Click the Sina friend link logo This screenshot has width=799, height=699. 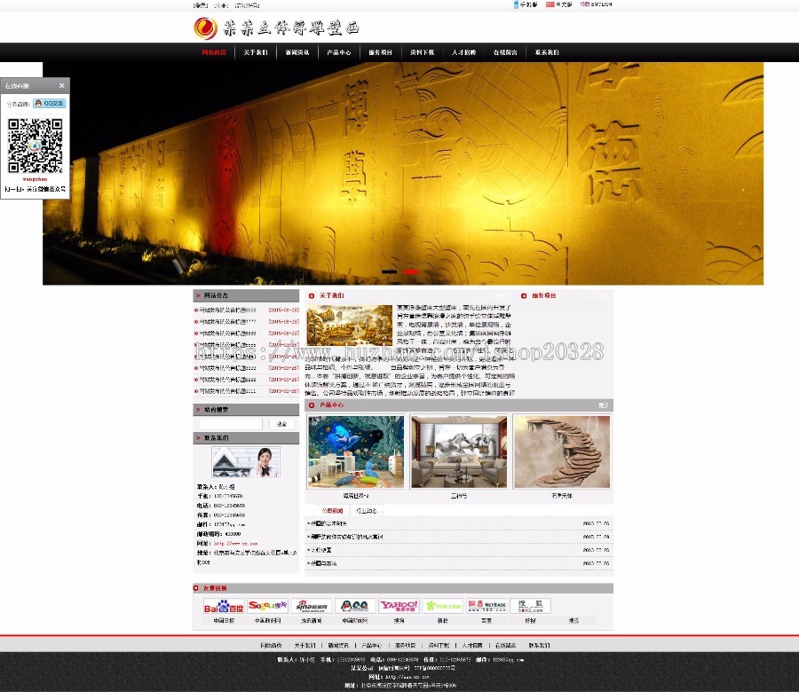click(312, 606)
